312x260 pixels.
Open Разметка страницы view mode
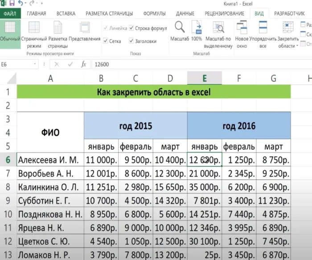(58, 29)
